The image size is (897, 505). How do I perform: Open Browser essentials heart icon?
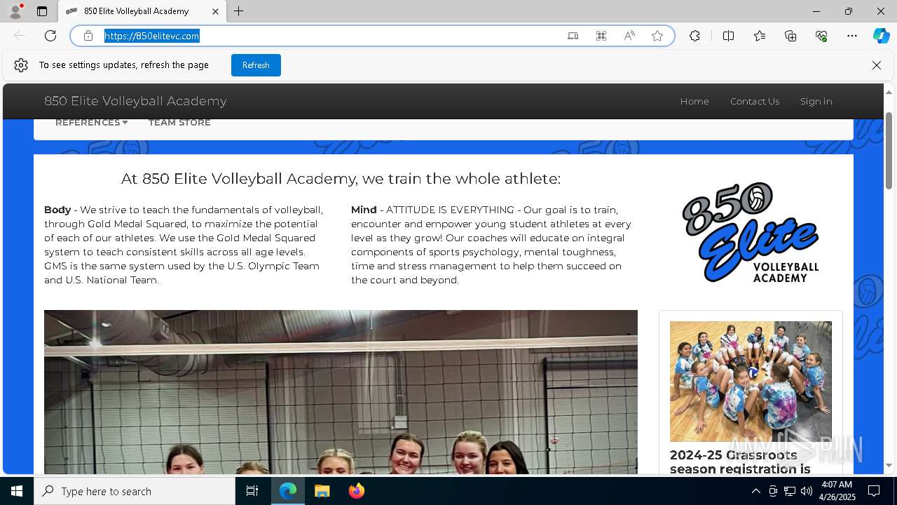(821, 36)
